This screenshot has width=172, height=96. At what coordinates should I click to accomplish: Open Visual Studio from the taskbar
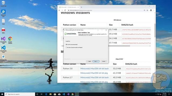pyautogui.click(x=68, y=94)
